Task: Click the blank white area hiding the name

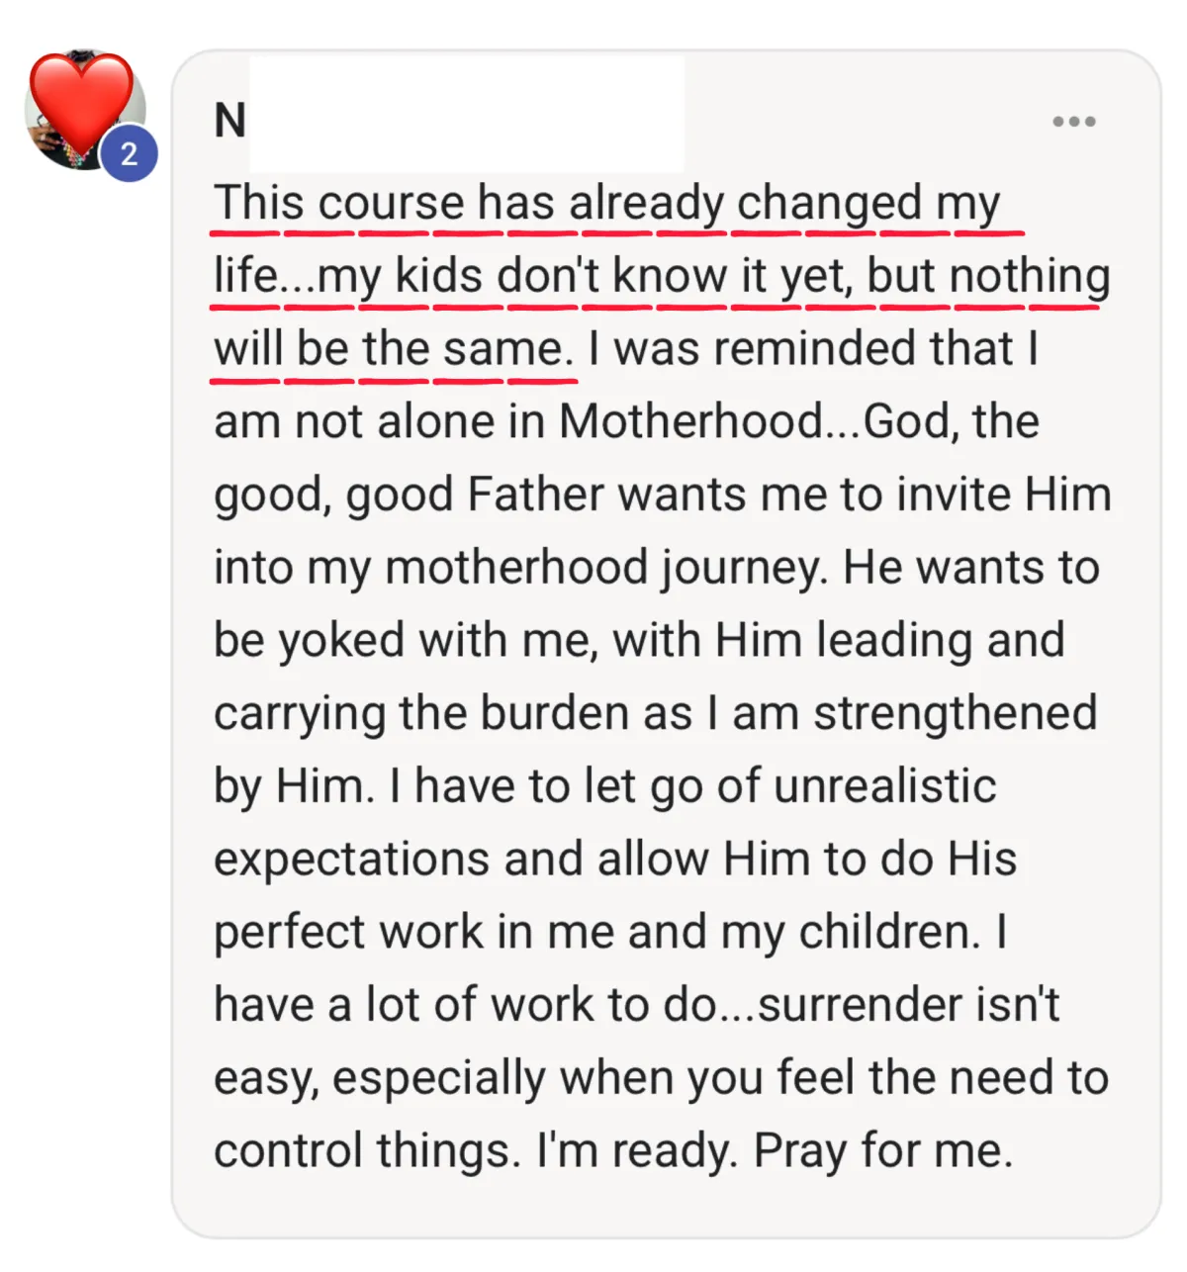Action: (465, 114)
